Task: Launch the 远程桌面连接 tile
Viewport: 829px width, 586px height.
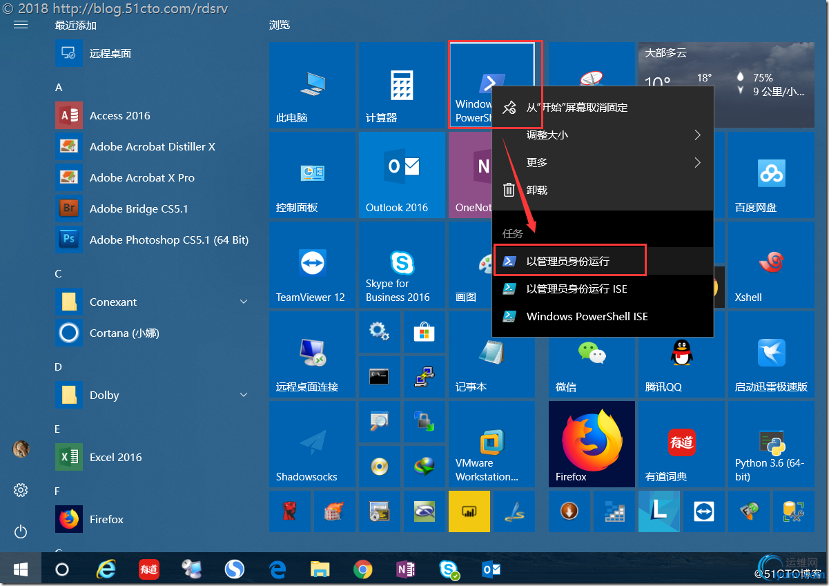Action: coord(312,355)
